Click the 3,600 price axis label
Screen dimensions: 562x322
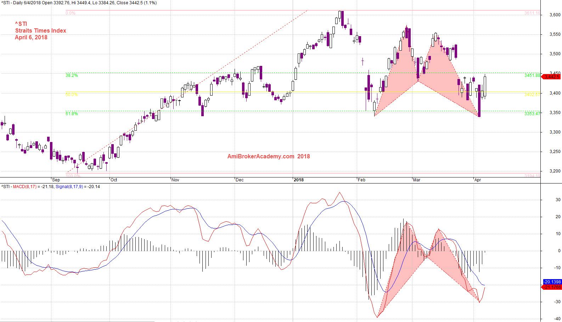(x=555, y=15)
